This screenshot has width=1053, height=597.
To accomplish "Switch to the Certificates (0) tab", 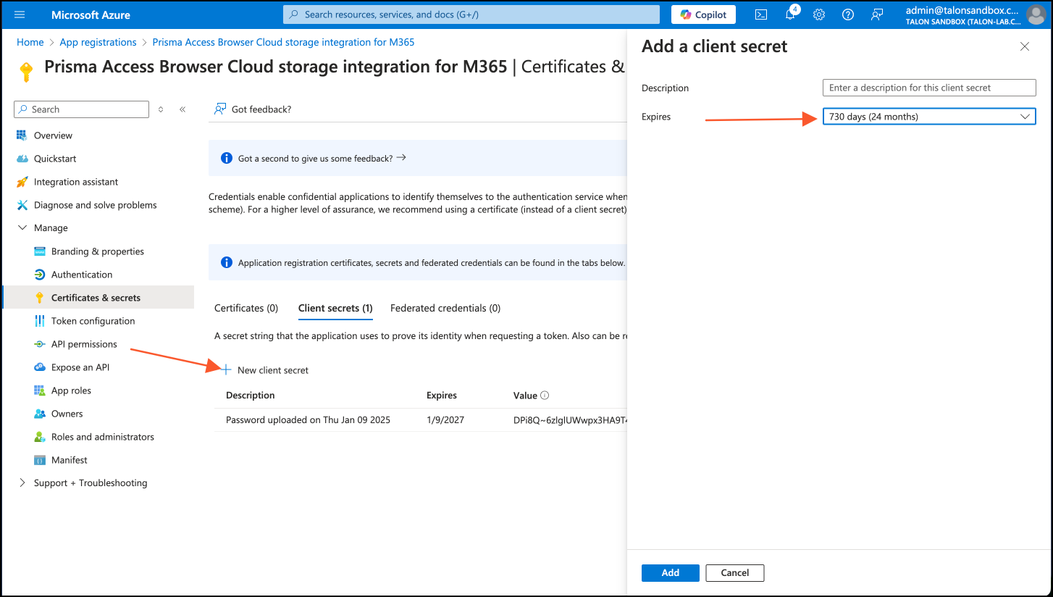I will click(x=246, y=308).
